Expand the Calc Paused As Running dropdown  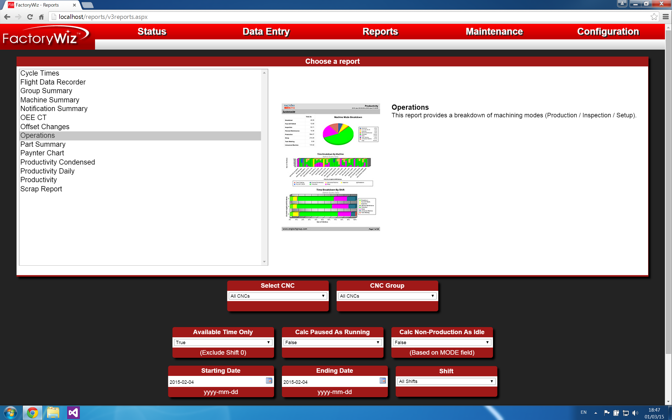coord(332,342)
